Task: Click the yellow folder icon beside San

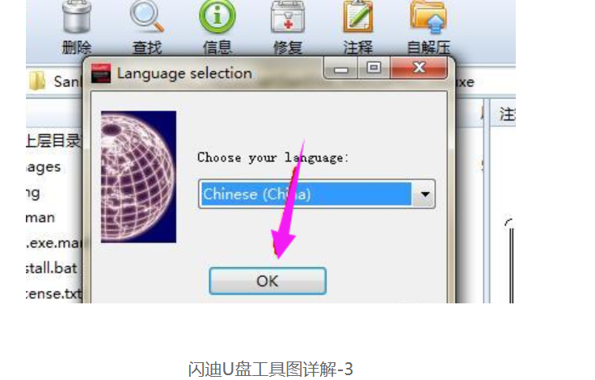Action: [37, 81]
